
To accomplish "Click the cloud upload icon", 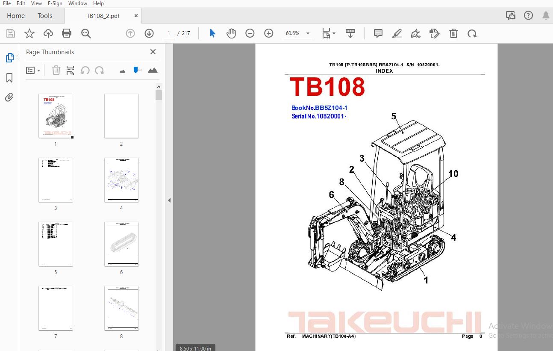I will [x=48, y=33].
